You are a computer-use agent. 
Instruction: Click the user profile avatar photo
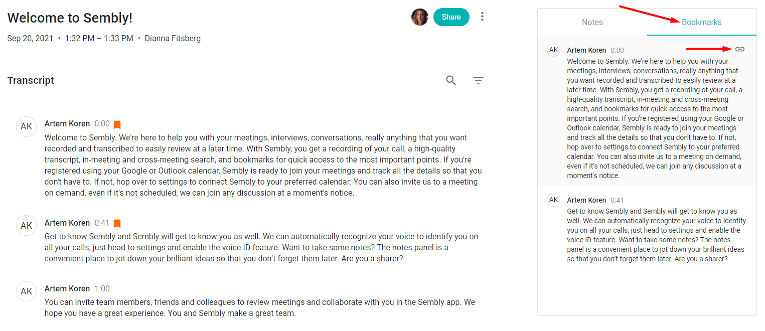(420, 17)
